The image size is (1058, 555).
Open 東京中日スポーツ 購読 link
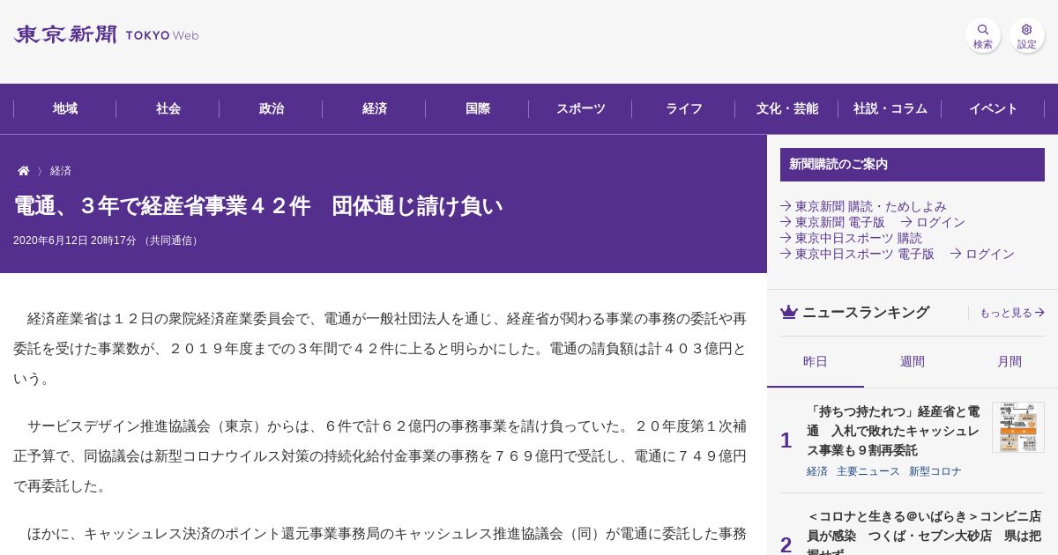(851, 238)
